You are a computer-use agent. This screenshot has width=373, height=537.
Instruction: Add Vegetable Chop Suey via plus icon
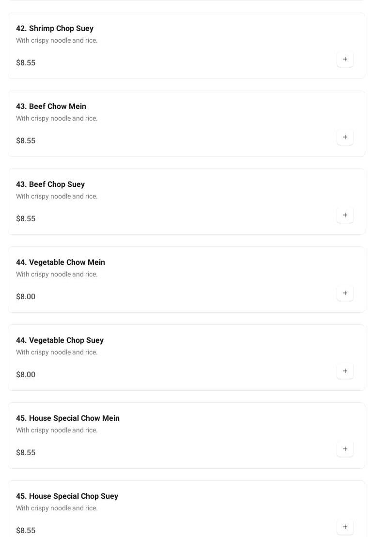click(x=345, y=371)
